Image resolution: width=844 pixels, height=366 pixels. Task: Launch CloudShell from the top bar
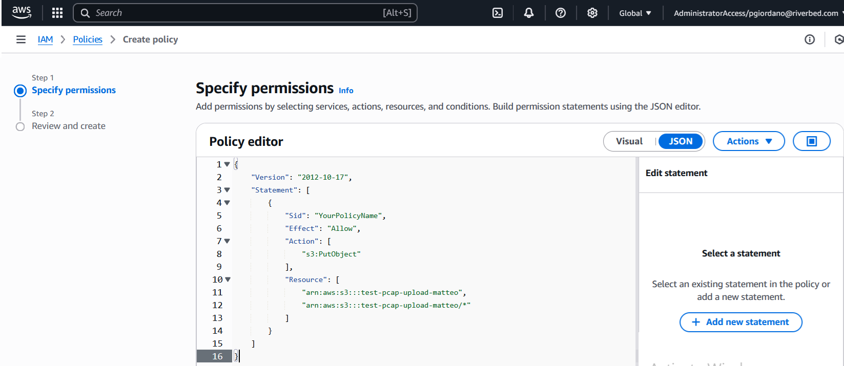point(497,13)
